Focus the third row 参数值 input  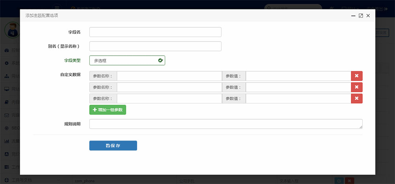coord(298,98)
